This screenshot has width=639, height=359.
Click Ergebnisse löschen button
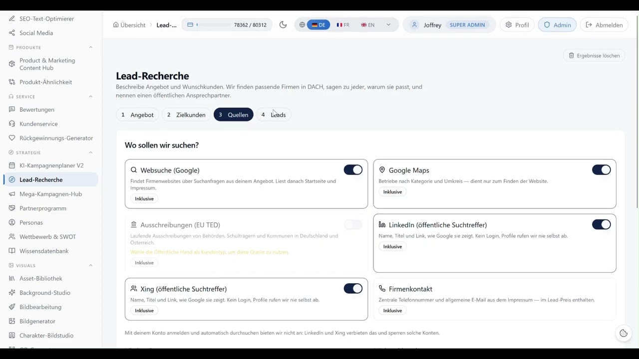coord(594,55)
